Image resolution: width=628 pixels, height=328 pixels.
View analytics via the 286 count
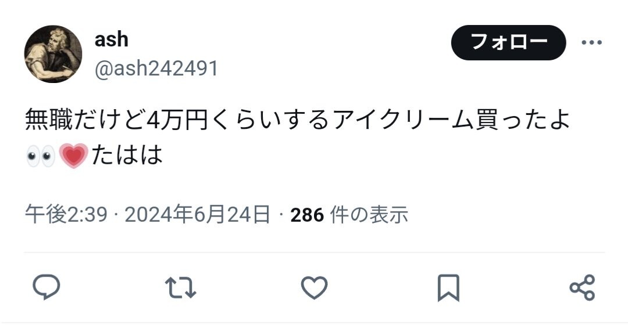click(x=307, y=215)
